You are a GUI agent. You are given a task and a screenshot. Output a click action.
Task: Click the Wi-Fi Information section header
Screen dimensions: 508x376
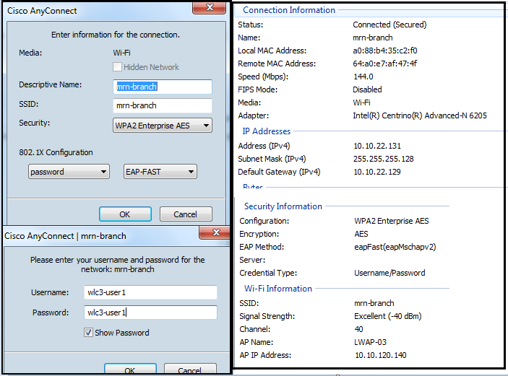pyautogui.click(x=277, y=289)
